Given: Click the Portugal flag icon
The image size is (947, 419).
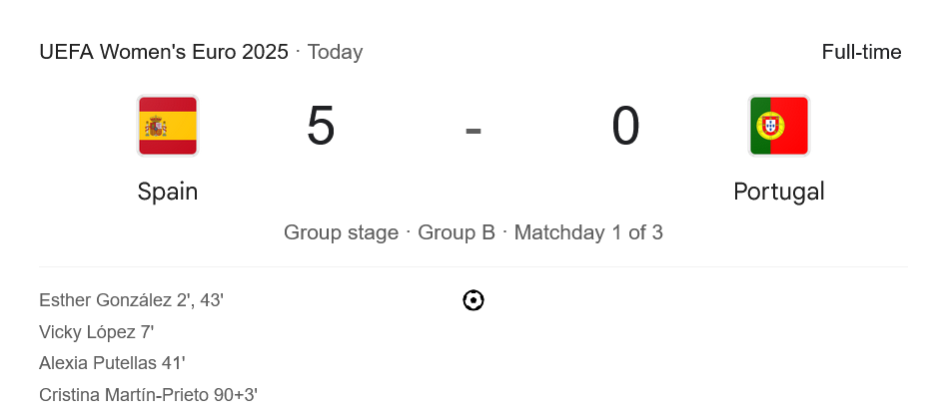Looking at the screenshot, I should point(778,126).
